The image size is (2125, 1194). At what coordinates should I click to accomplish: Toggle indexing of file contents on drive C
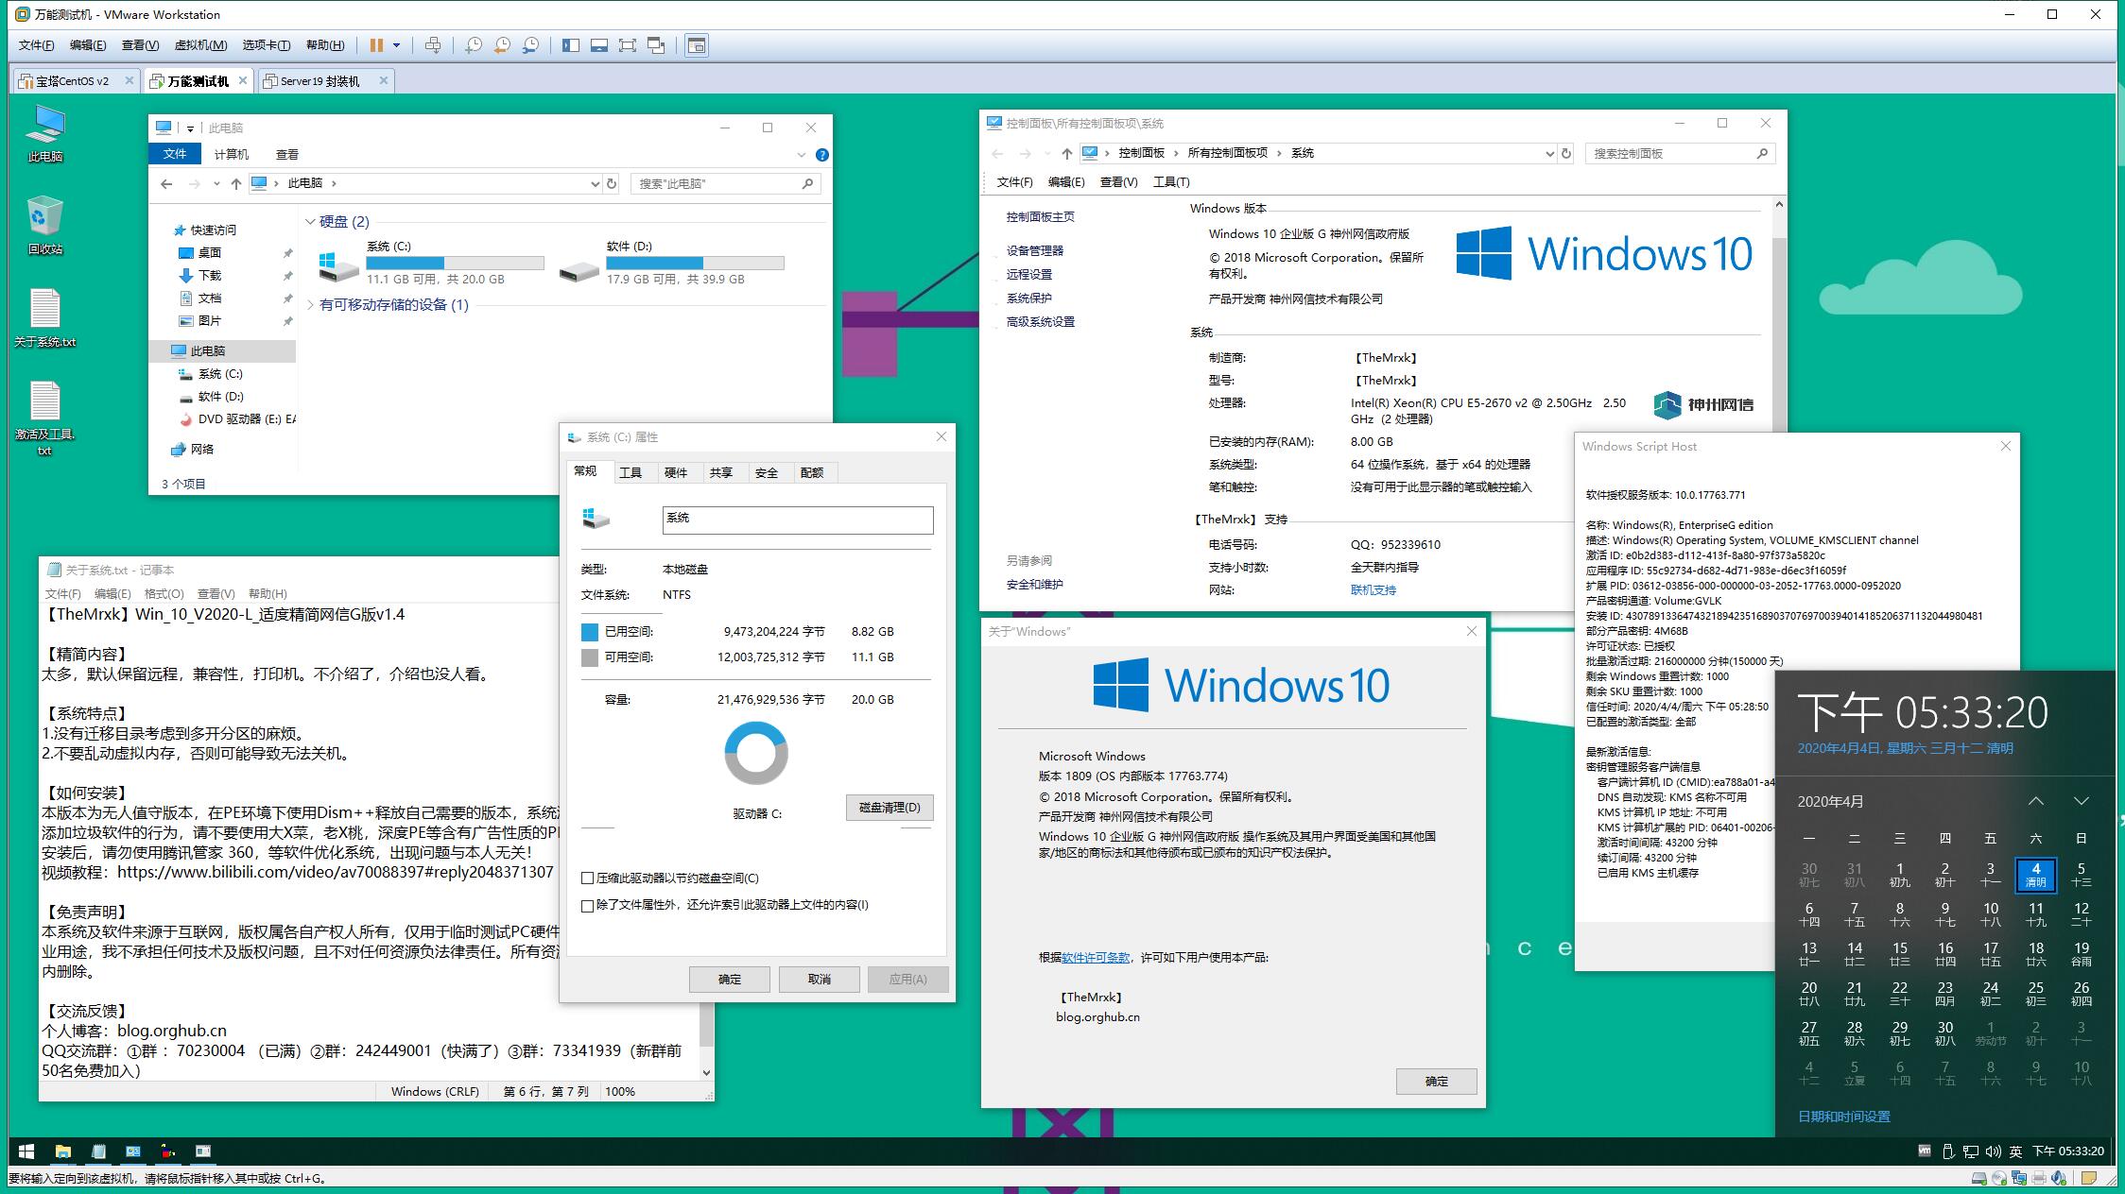[588, 906]
